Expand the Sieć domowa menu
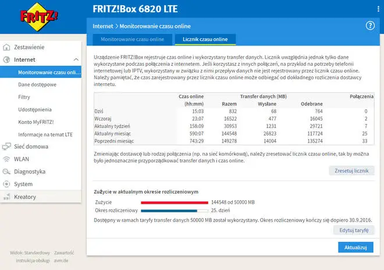This screenshot has width=384, height=270. click(31, 147)
